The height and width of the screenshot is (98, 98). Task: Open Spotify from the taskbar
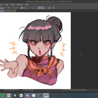click(x=2, y=96)
